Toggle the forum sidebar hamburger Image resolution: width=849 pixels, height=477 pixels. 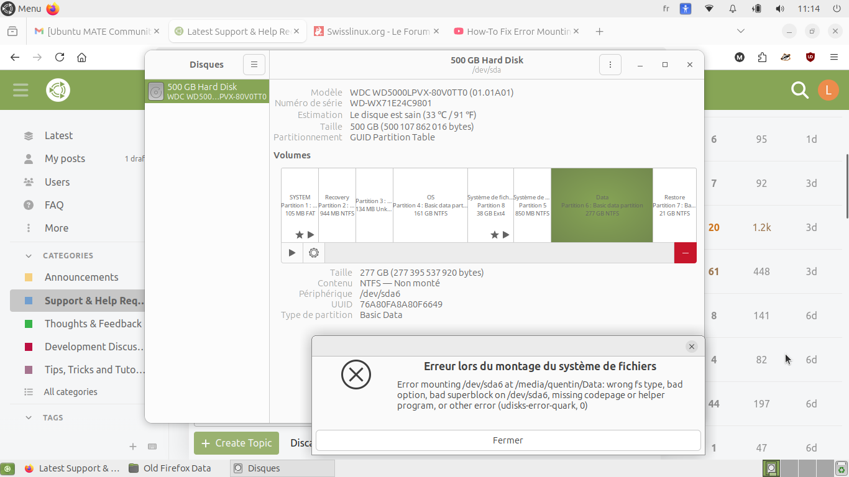pos(21,90)
